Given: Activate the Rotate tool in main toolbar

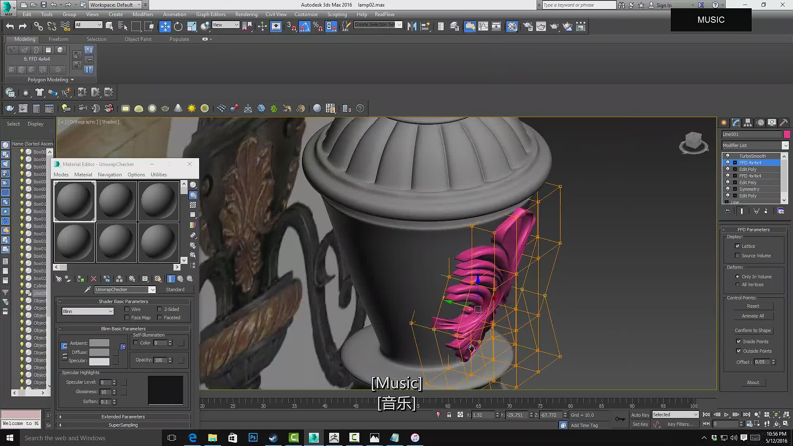Looking at the screenshot, I should (178, 27).
